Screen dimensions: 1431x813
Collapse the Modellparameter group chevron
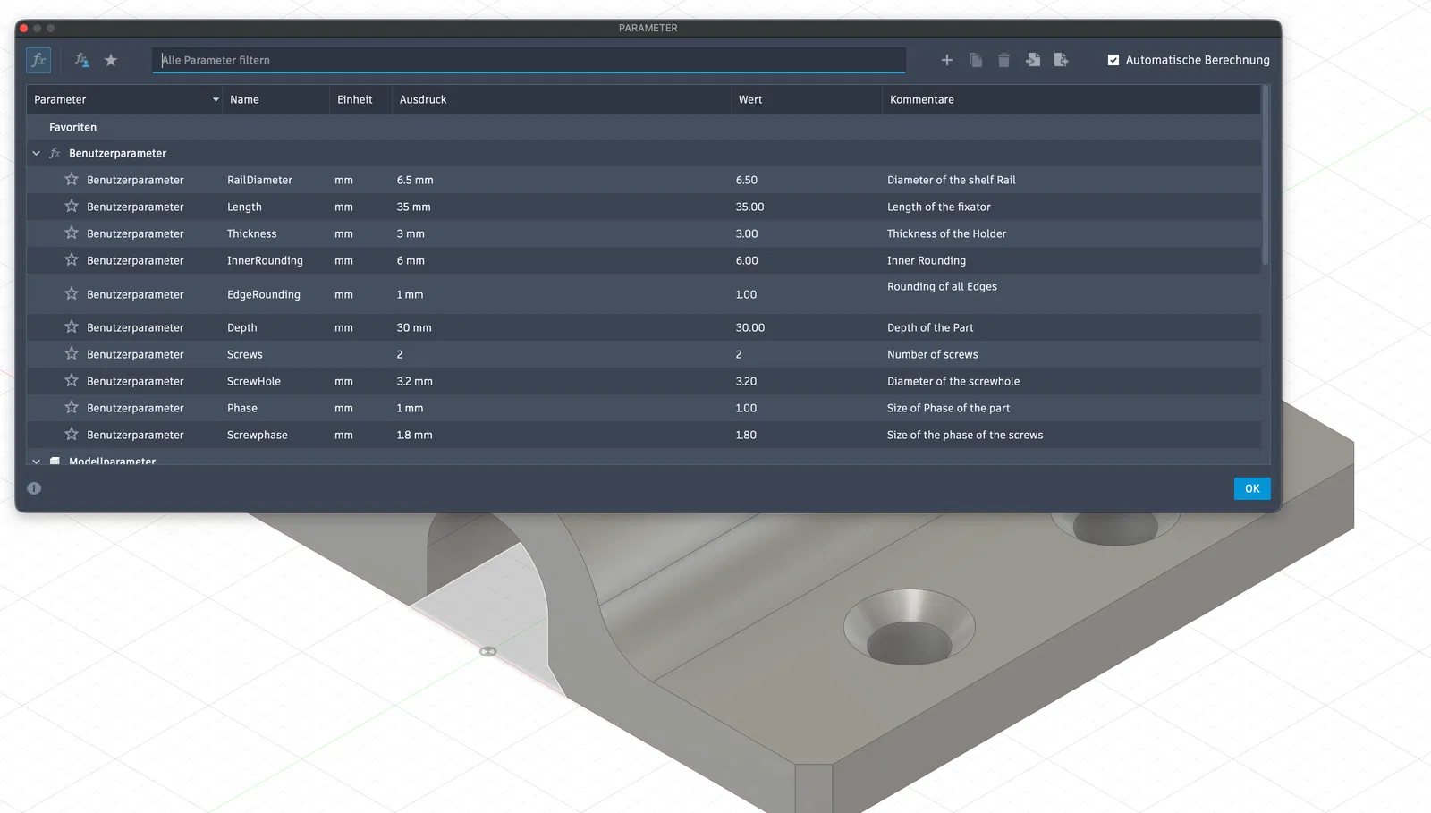coord(37,462)
